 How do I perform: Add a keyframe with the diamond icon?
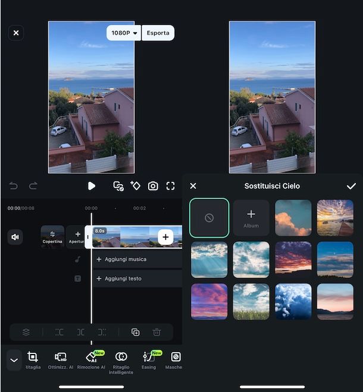coord(135,186)
